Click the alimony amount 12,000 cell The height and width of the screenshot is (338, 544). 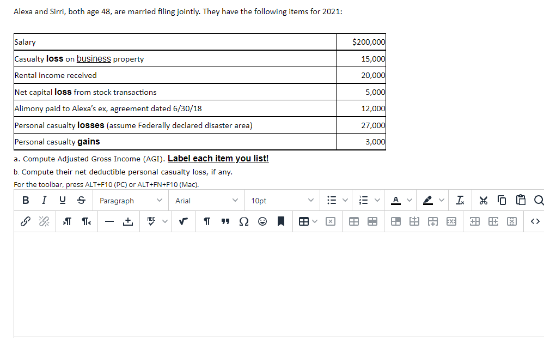(361, 108)
